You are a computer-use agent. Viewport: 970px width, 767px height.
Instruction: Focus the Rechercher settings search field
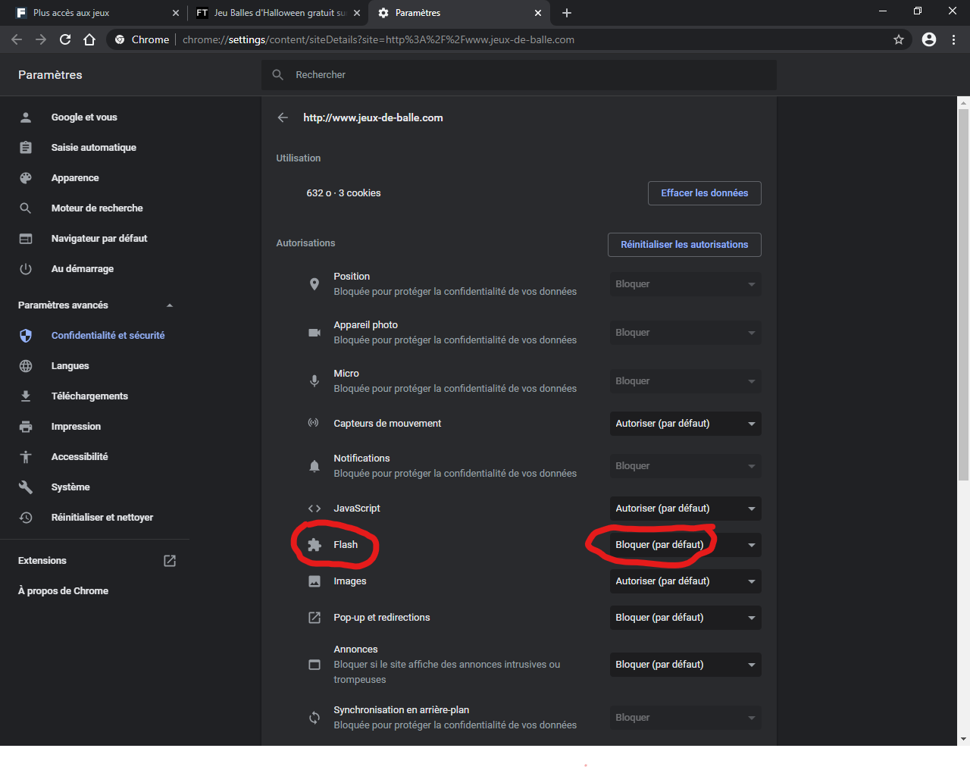(x=519, y=75)
